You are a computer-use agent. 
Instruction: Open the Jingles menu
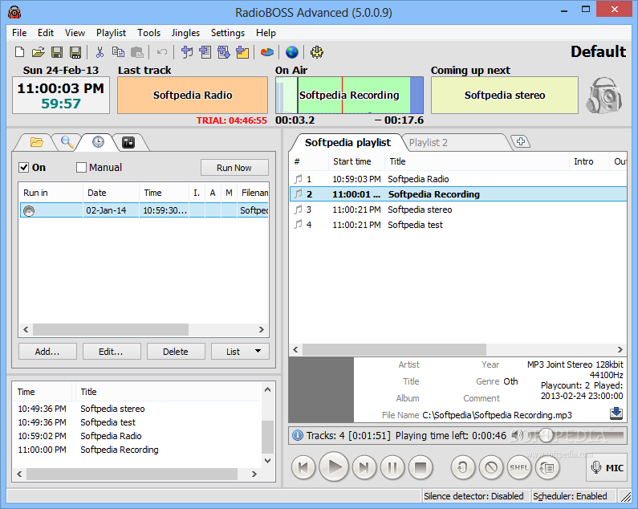185,33
